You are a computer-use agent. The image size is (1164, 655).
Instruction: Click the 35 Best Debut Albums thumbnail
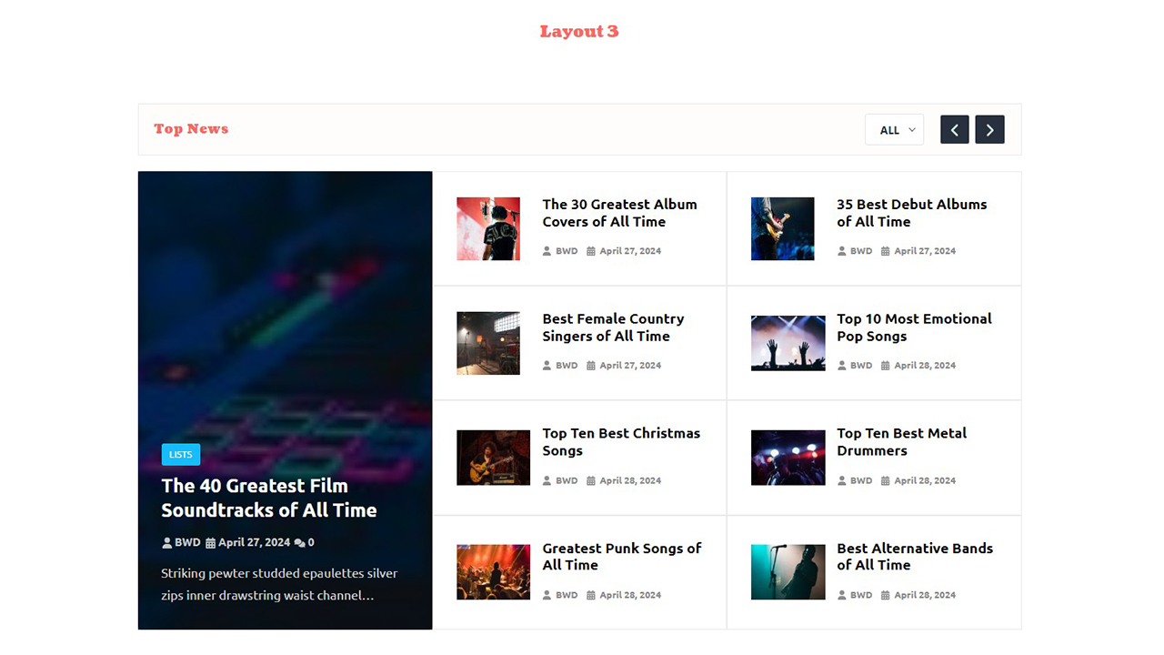(x=782, y=228)
